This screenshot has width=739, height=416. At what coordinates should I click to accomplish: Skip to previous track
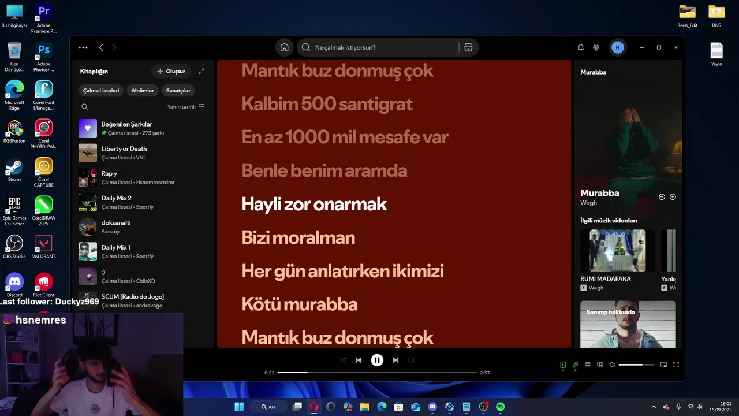[359, 360]
